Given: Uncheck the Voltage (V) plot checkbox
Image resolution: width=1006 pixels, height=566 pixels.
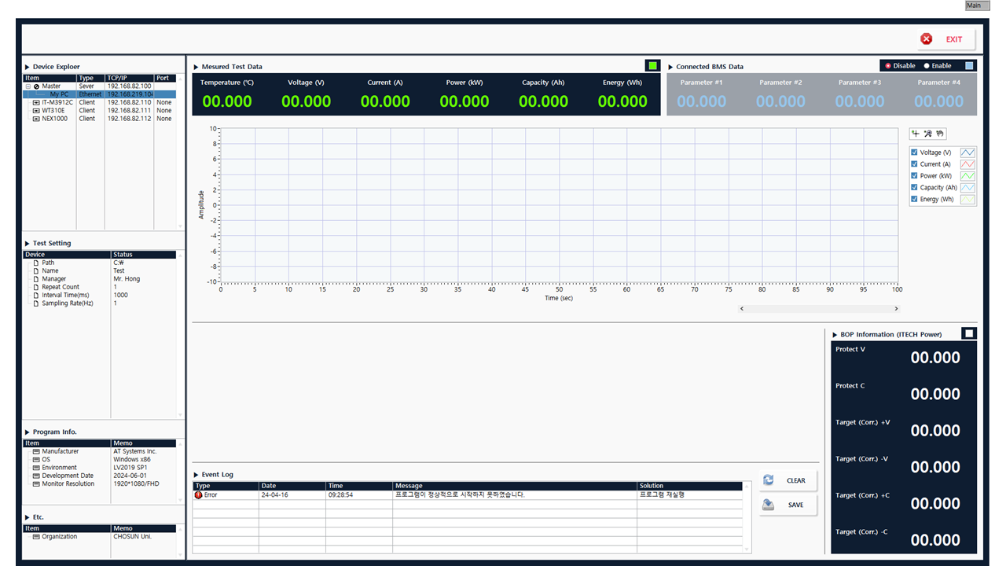Looking at the screenshot, I should 915,153.
